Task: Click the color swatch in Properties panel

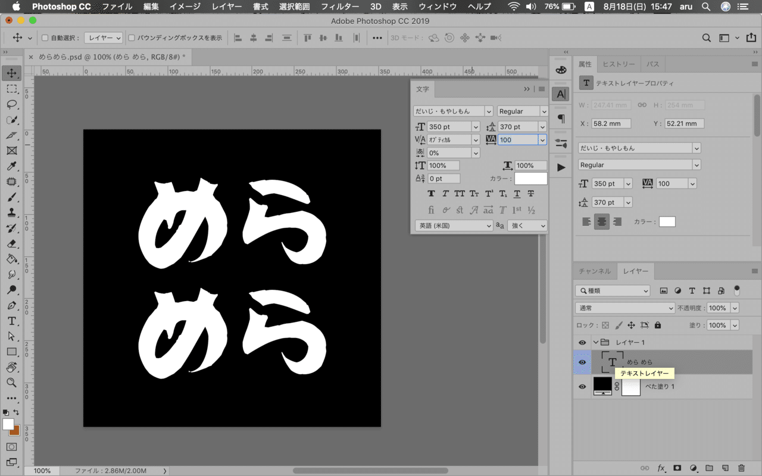Action: coord(667,222)
